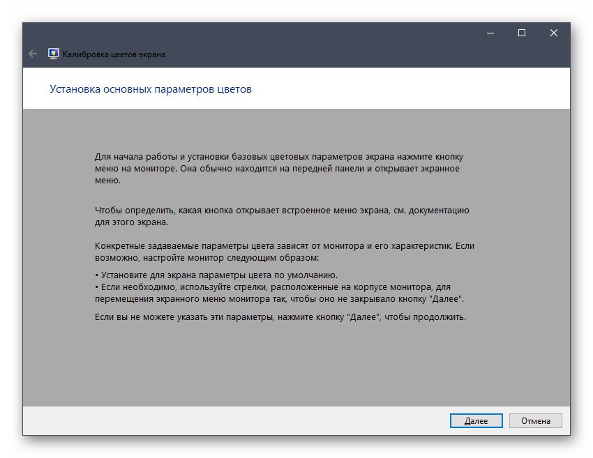The width and height of the screenshot is (593, 458).
Task: Minimize the calibration window
Action: tap(489, 33)
